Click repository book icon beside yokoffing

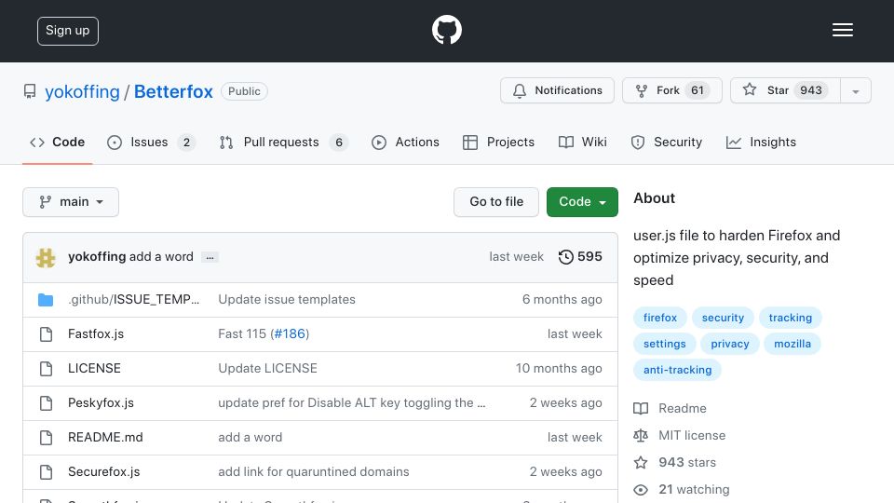pyautogui.click(x=30, y=91)
